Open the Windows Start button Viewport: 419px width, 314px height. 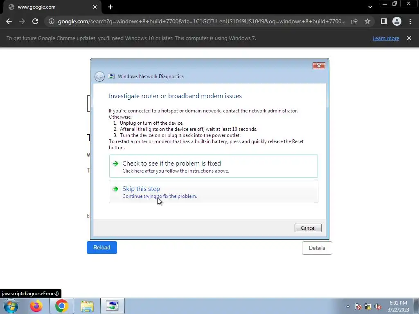(11, 306)
